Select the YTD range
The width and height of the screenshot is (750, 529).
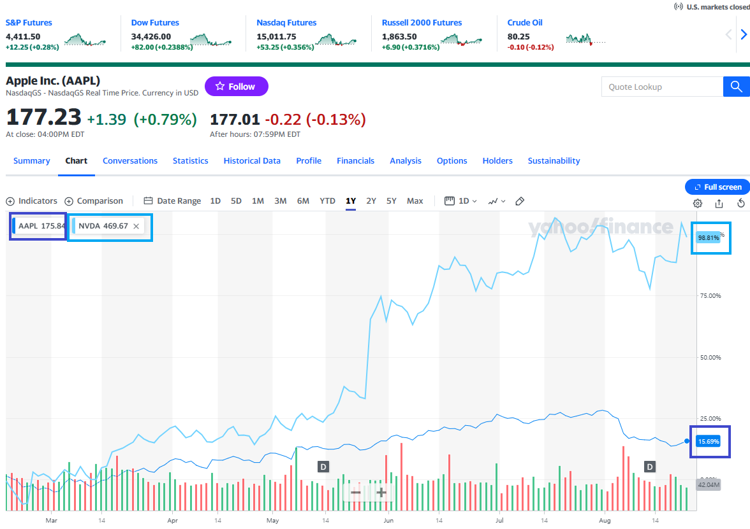[327, 201]
